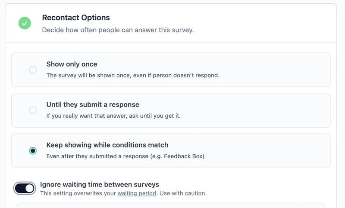Click 'The survey will be shown once' description
345x208 pixels.
[x=133, y=75]
